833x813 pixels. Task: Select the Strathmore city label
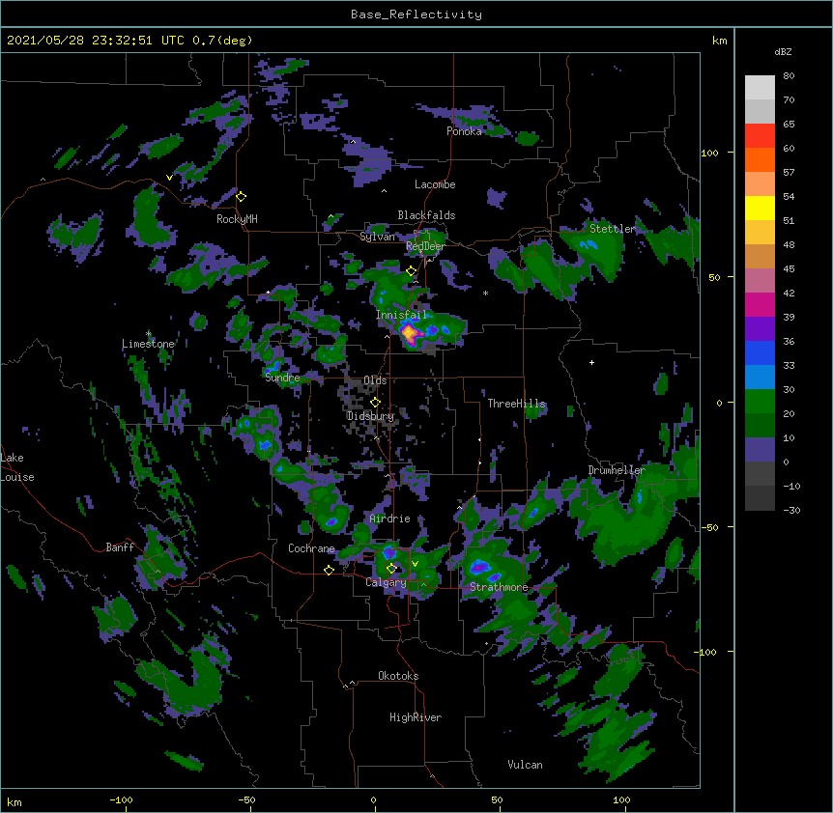coord(499,587)
